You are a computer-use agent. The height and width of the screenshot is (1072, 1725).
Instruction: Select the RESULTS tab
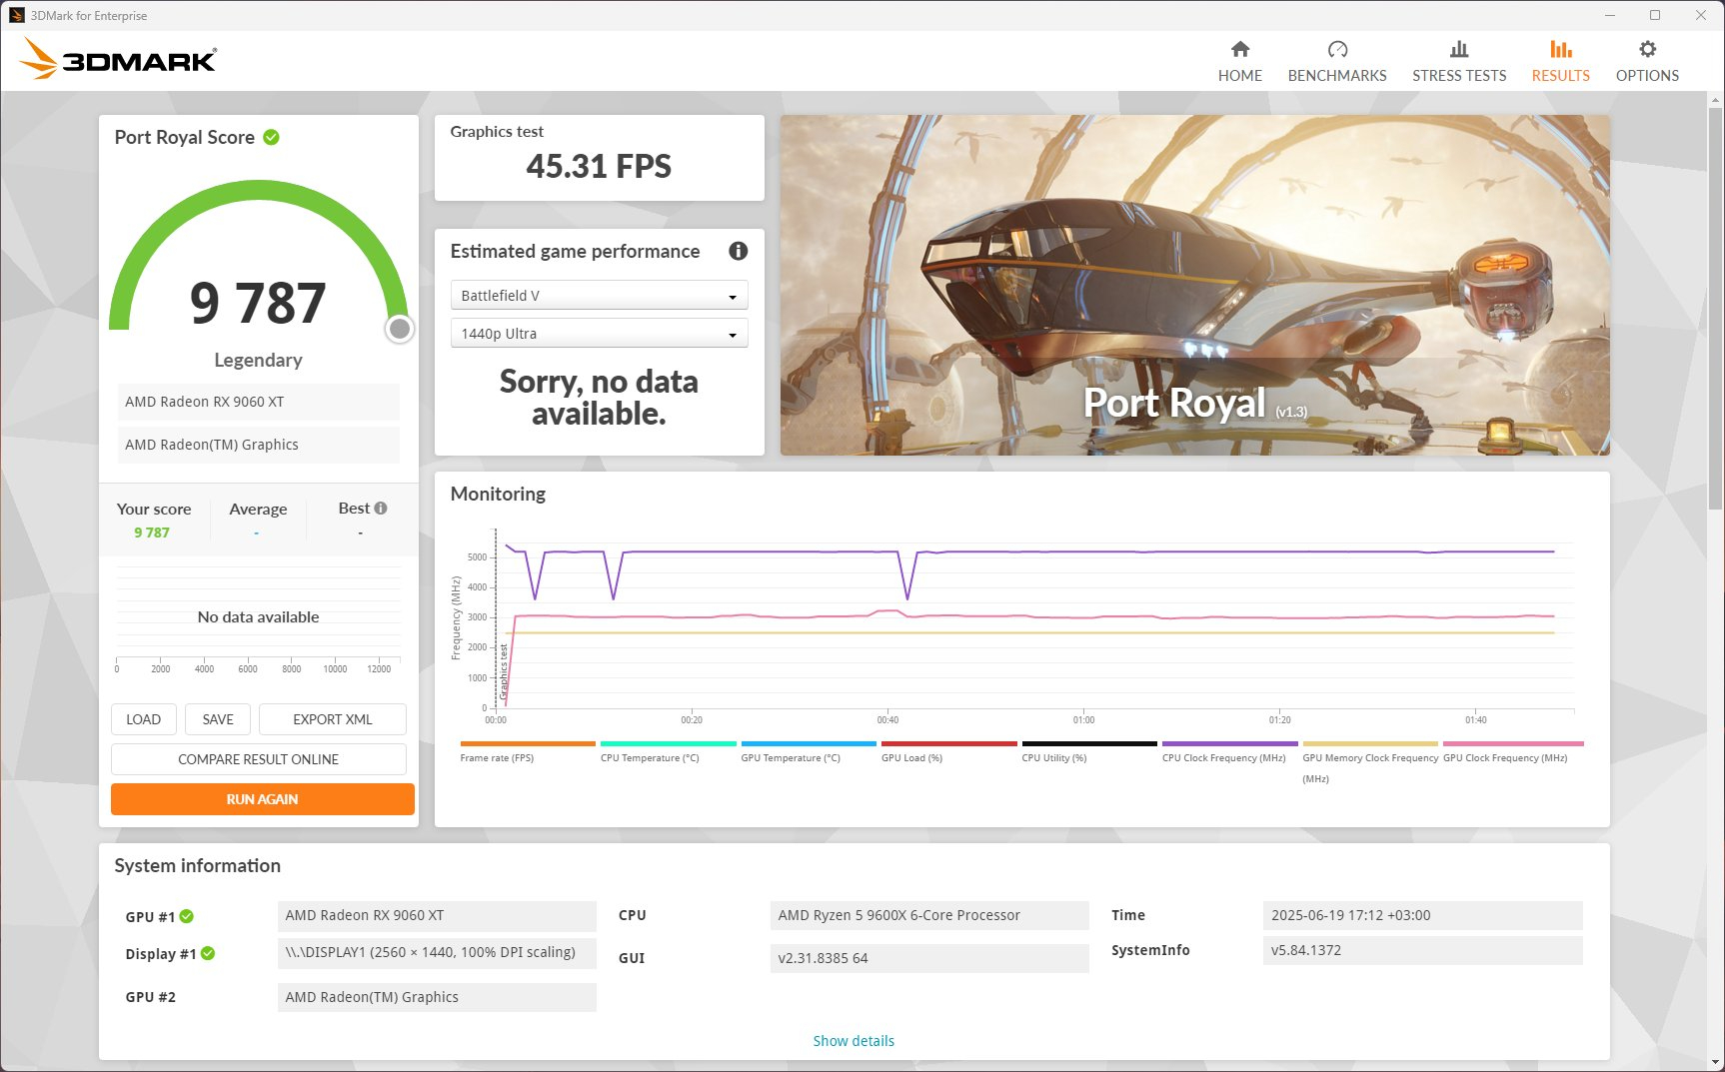click(x=1560, y=62)
